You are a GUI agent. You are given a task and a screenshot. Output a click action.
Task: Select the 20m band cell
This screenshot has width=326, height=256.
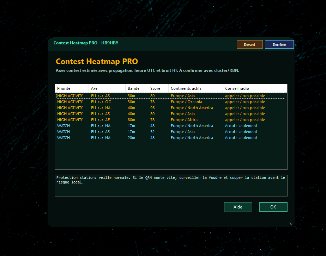[x=131, y=138]
